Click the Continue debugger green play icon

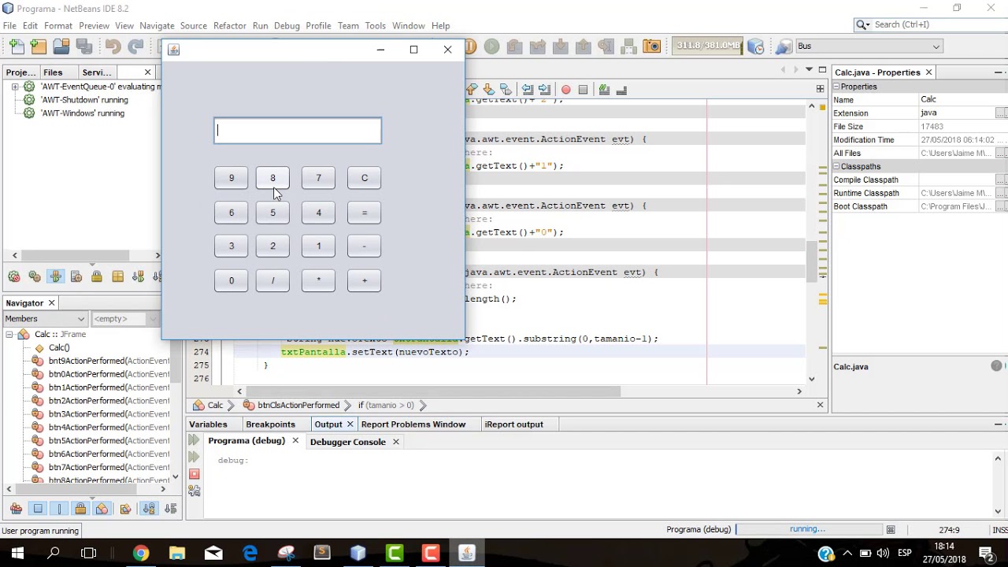click(491, 46)
